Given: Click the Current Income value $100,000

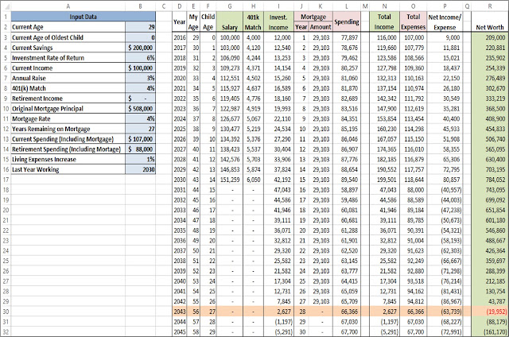Looking at the screenshot, I should point(140,68).
